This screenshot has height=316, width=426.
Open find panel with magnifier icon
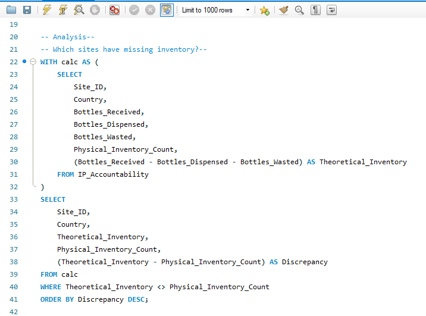299,10
